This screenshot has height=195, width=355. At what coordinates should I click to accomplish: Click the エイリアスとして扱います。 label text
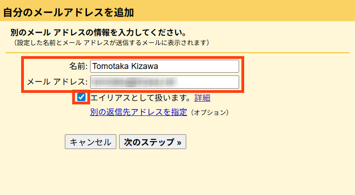[x=141, y=97]
